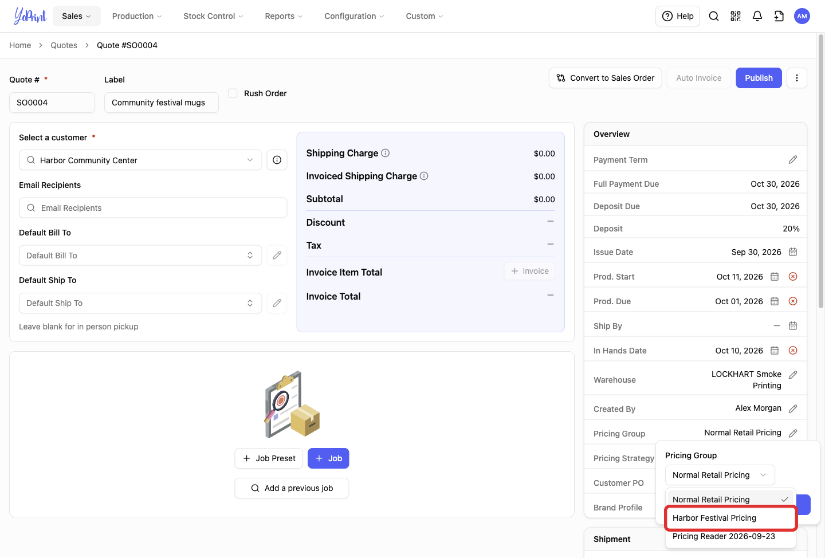Go to the Quotes breadcrumb

tap(64, 45)
